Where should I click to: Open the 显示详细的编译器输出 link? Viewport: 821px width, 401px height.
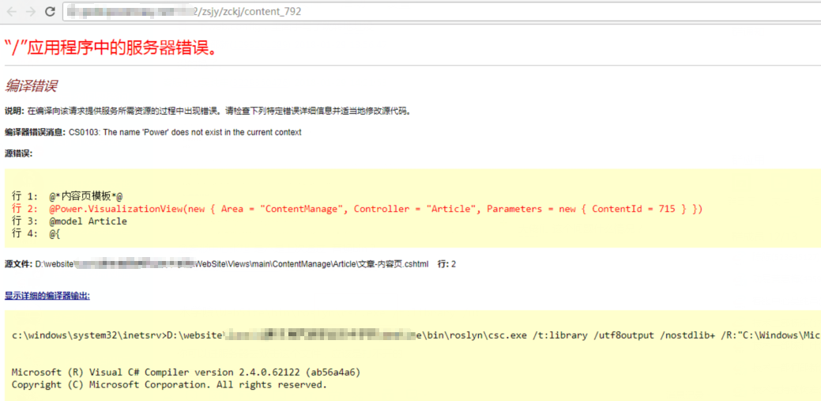(47, 296)
